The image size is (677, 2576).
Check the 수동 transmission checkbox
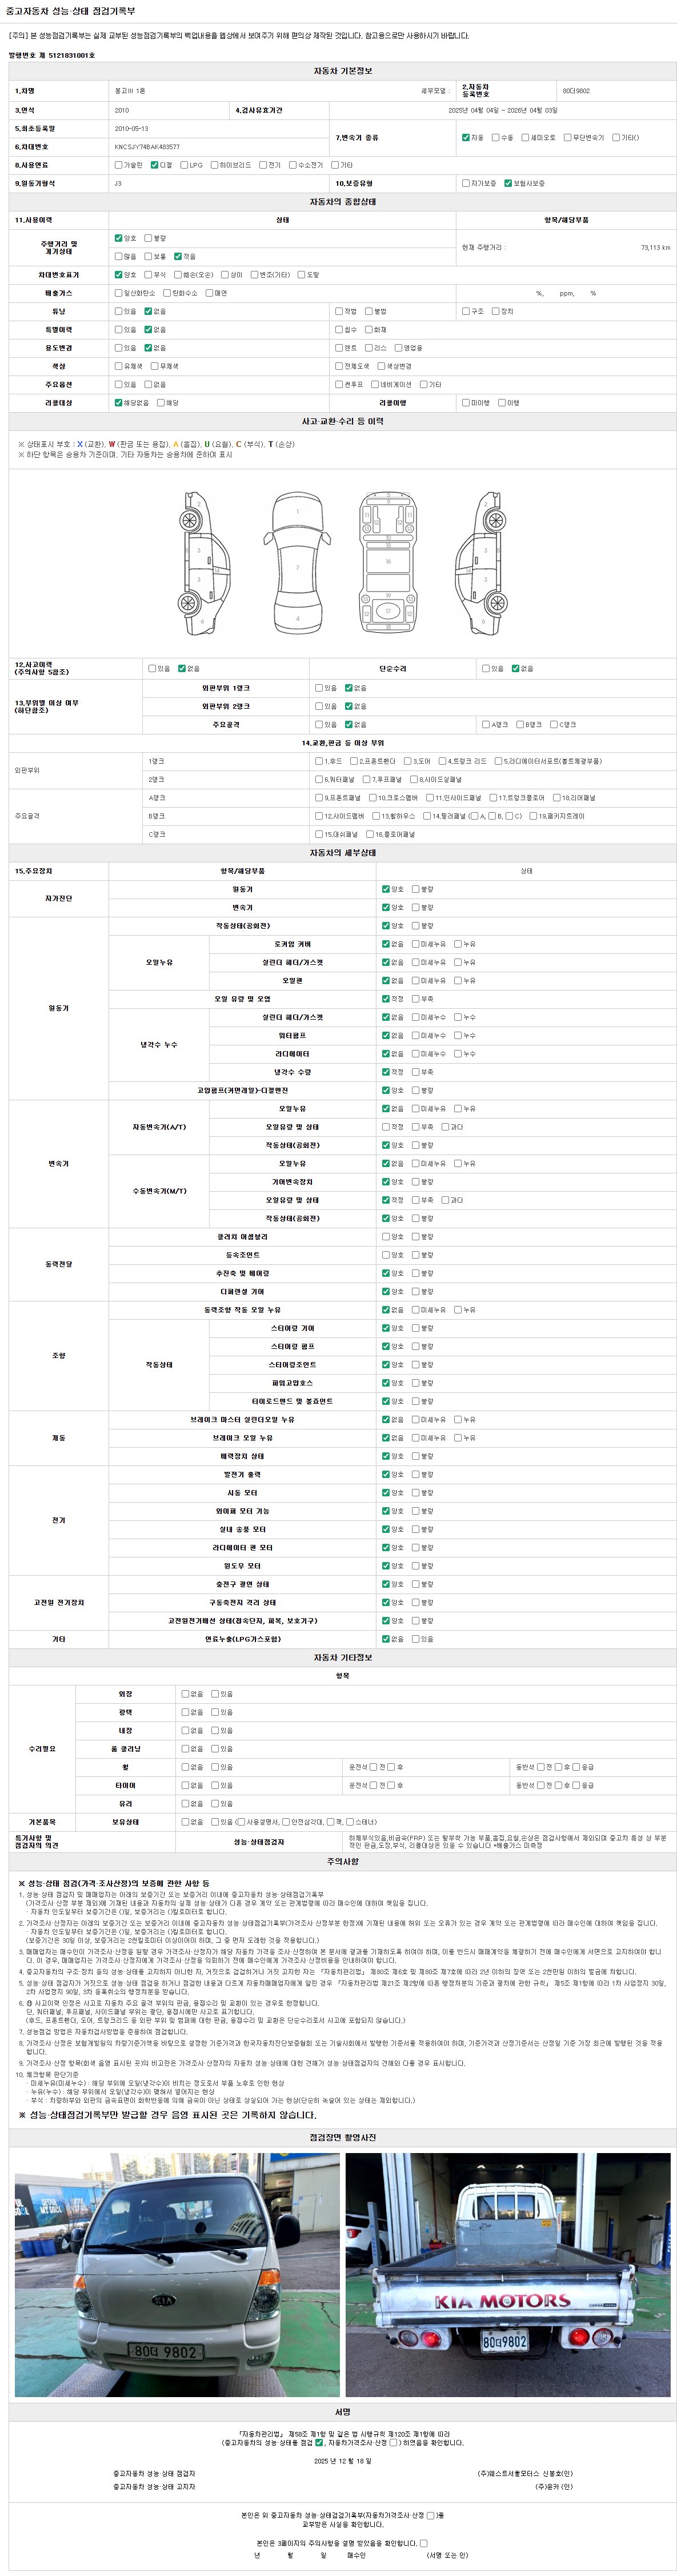[495, 137]
